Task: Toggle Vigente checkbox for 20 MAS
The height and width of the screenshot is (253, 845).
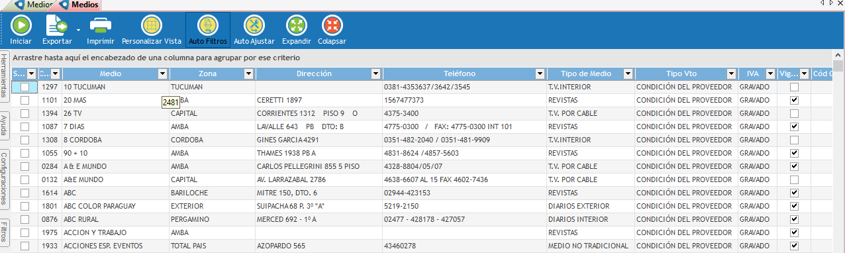Action: (794, 100)
